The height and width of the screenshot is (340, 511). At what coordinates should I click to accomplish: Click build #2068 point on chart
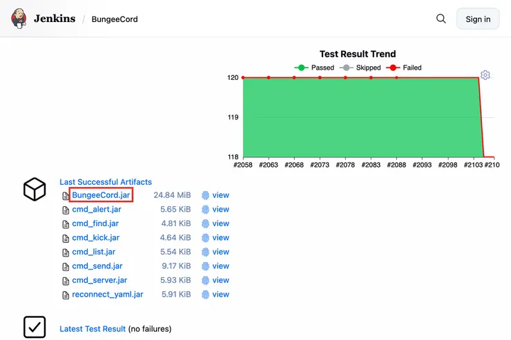click(x=294, y=77)
